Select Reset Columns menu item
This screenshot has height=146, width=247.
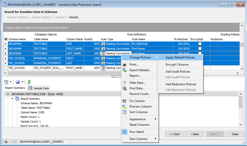[140, 125]
